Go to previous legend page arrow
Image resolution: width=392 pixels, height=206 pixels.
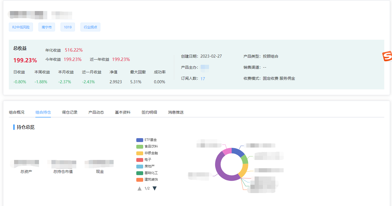coord(140,189)
